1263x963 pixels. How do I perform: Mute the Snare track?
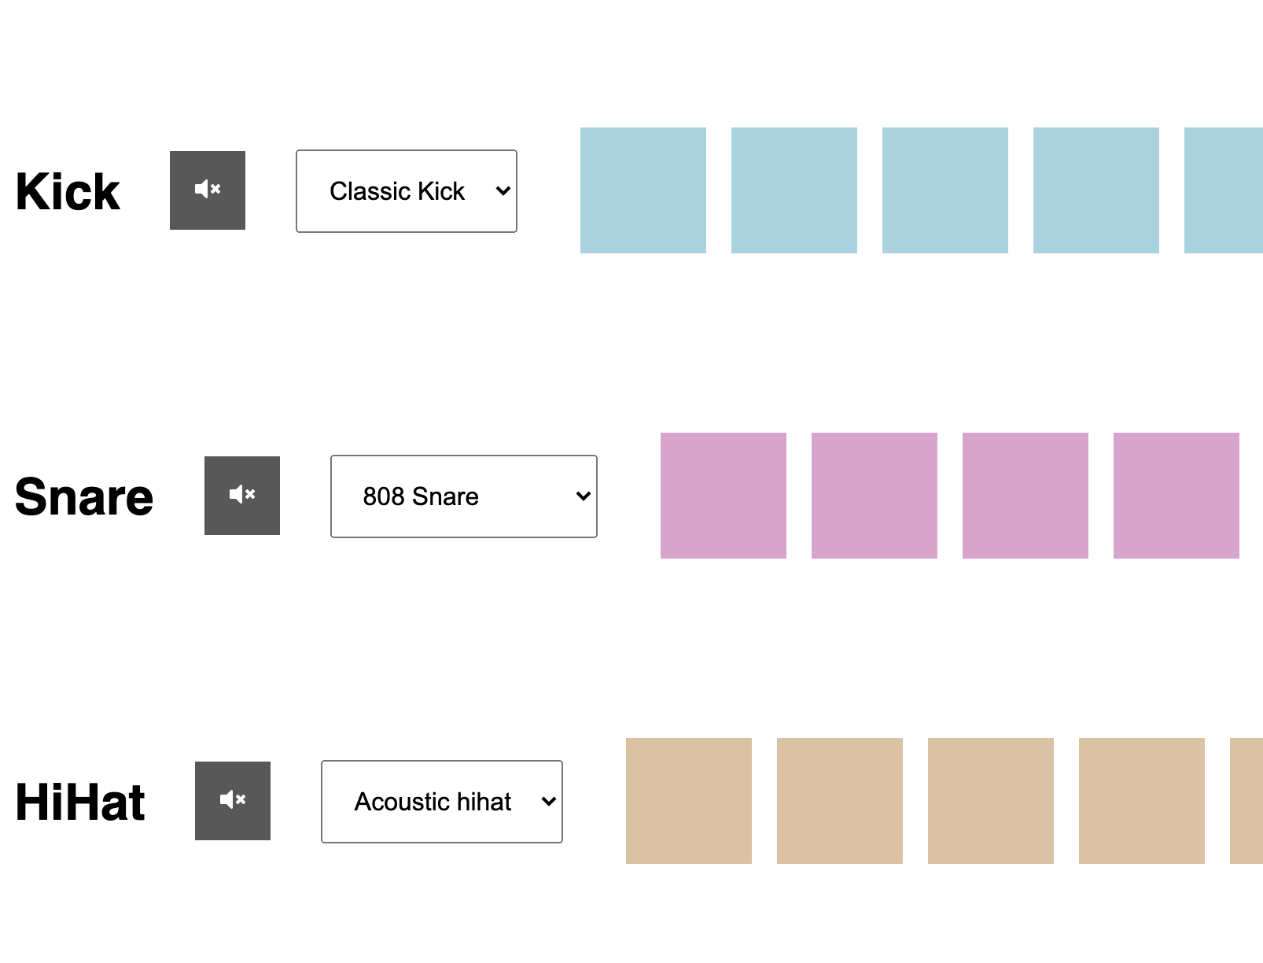pyautogui.click(x=242, y=496)
